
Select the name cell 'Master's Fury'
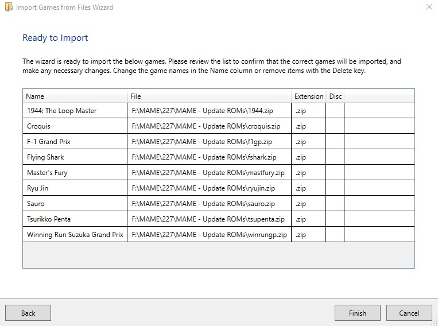(x=75, y=172)
